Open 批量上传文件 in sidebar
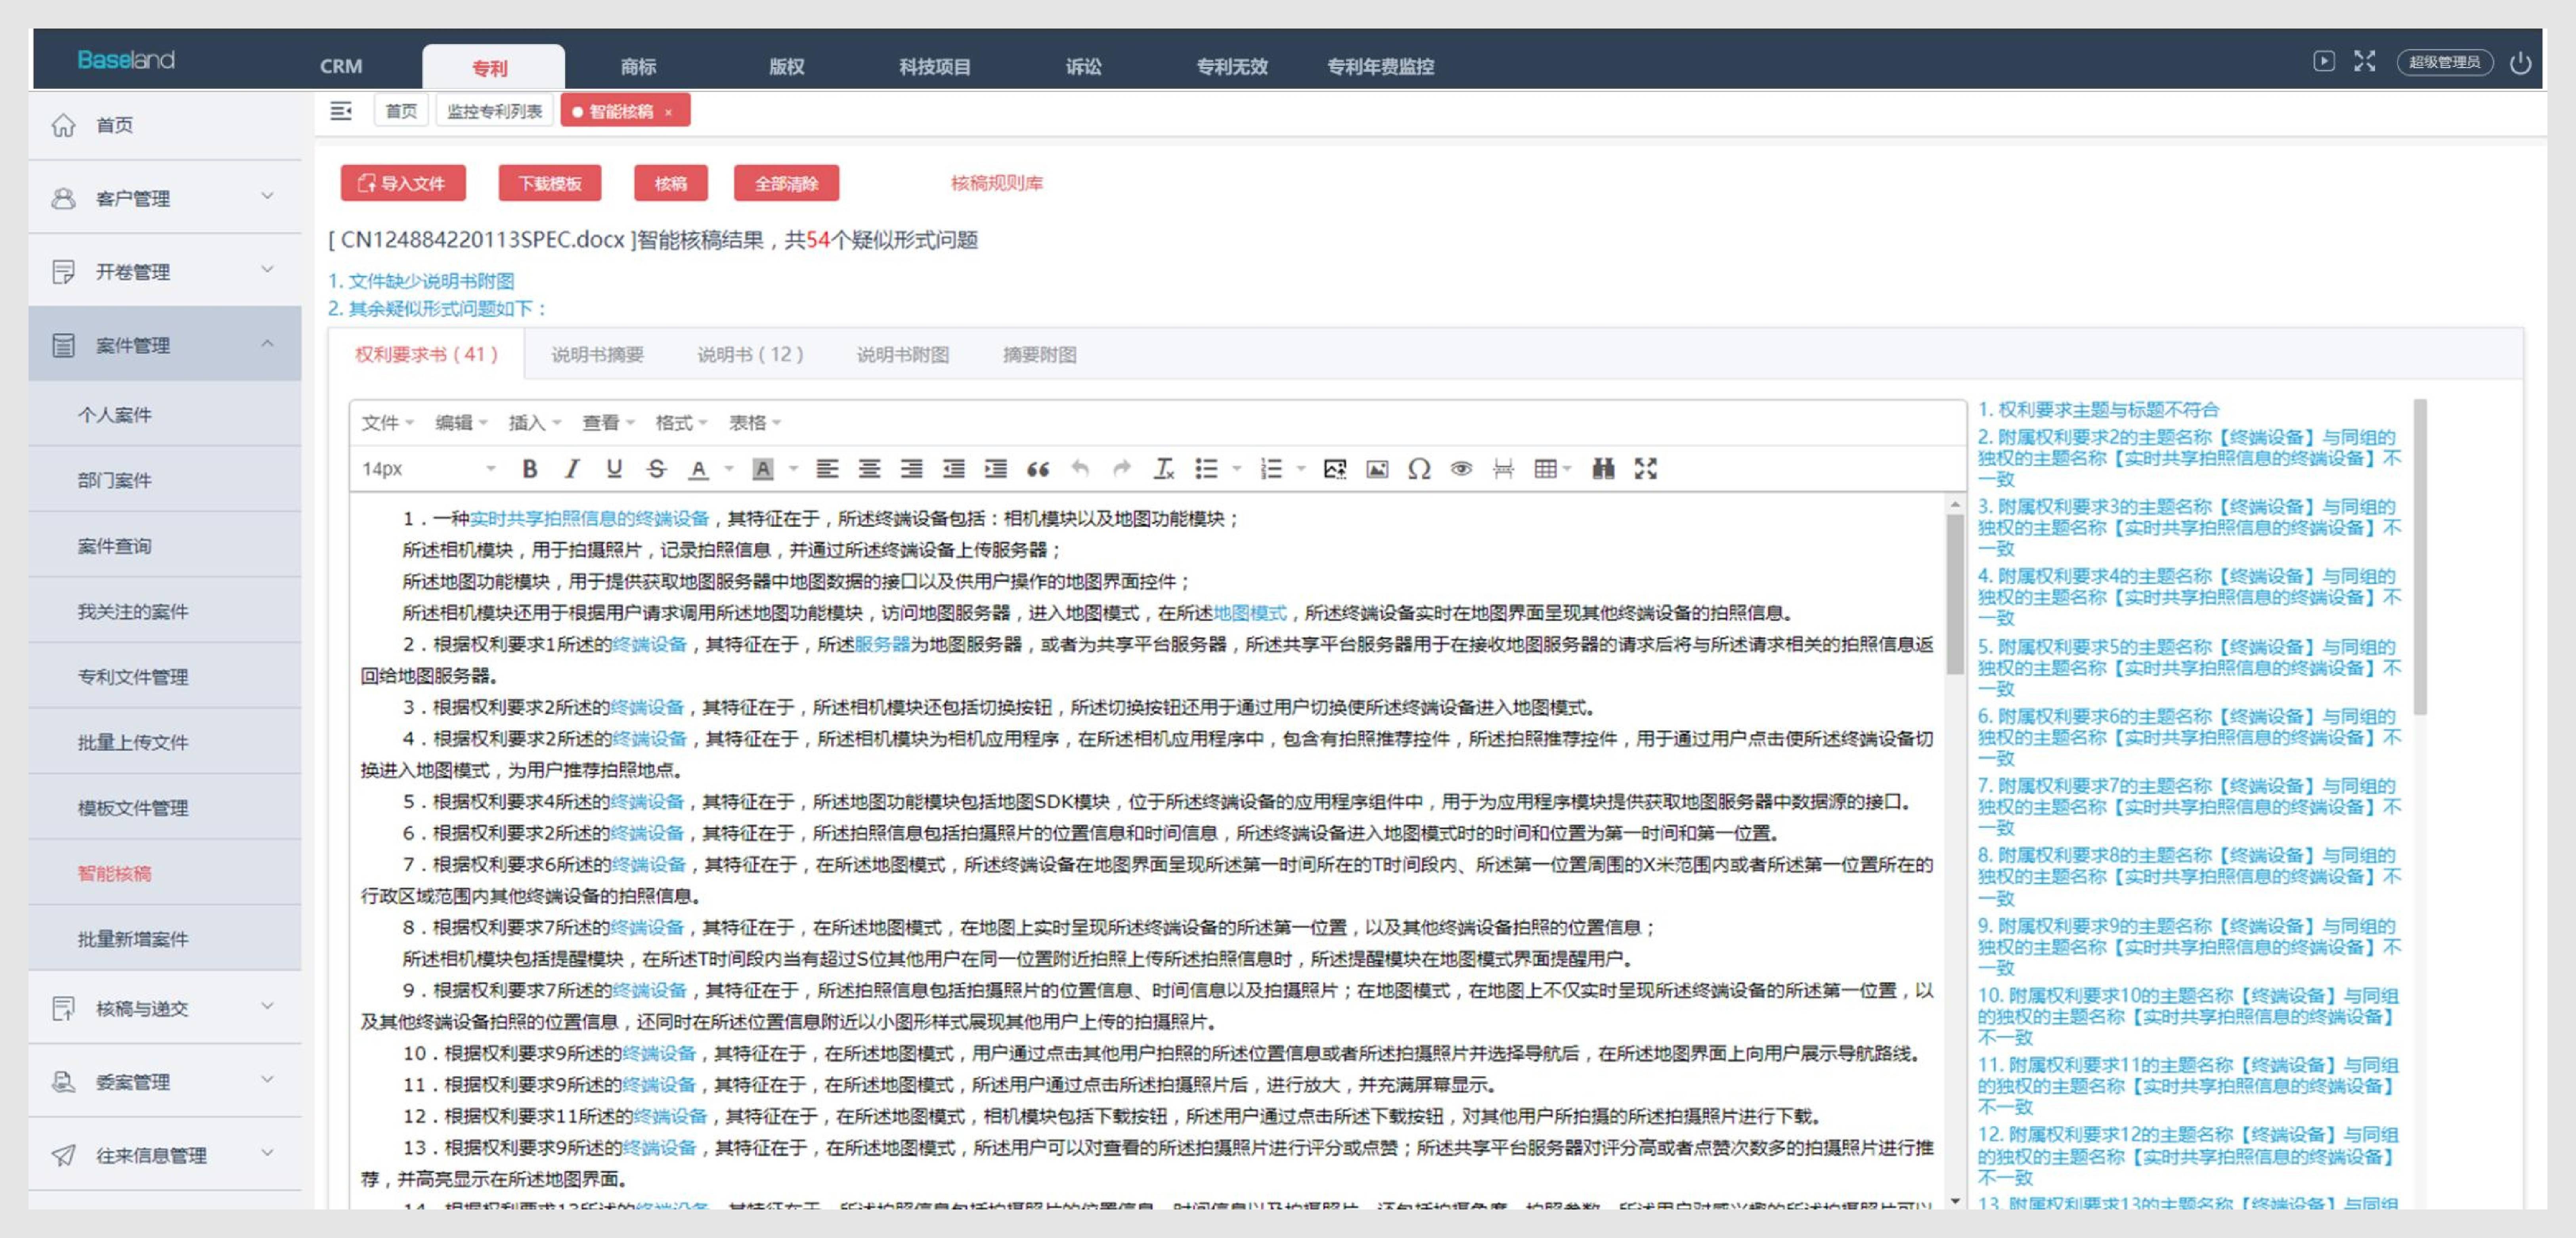This screenshot has height=1238, width=2576. pyautogui.click(x=165, y=741)
